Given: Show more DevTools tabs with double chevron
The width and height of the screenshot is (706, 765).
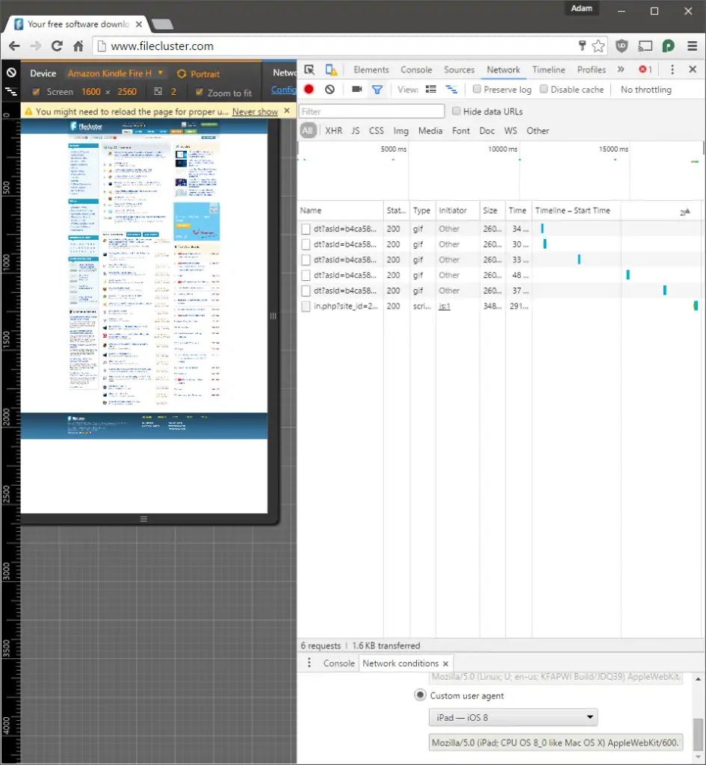Looking at the screenshot, I should tap(621, 69).
